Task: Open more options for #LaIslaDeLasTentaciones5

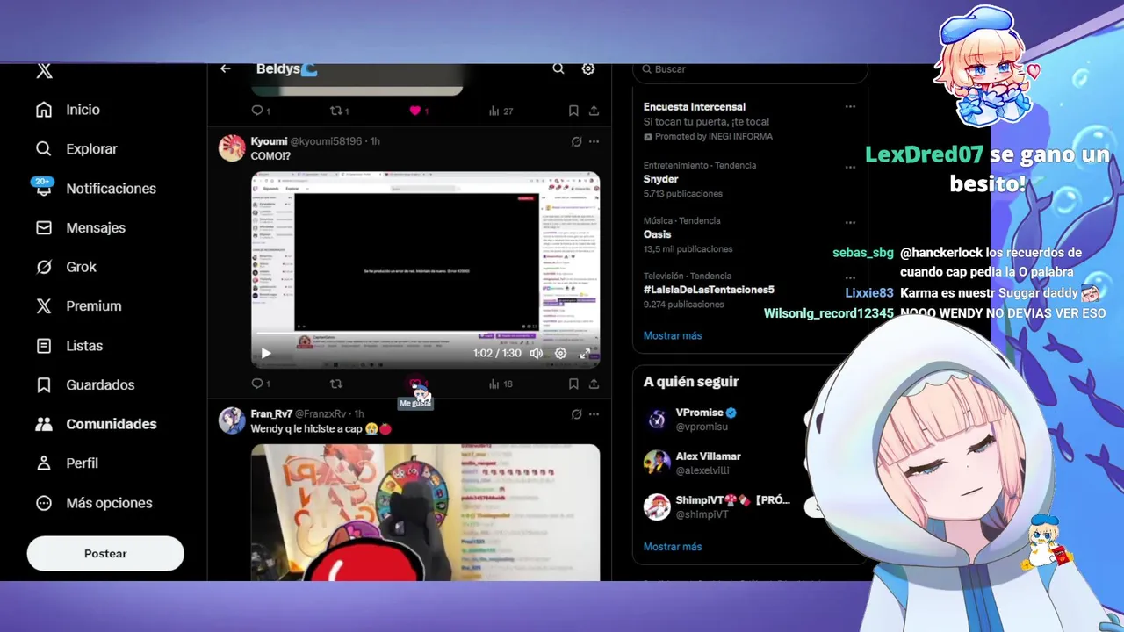Action: point(850,277)
